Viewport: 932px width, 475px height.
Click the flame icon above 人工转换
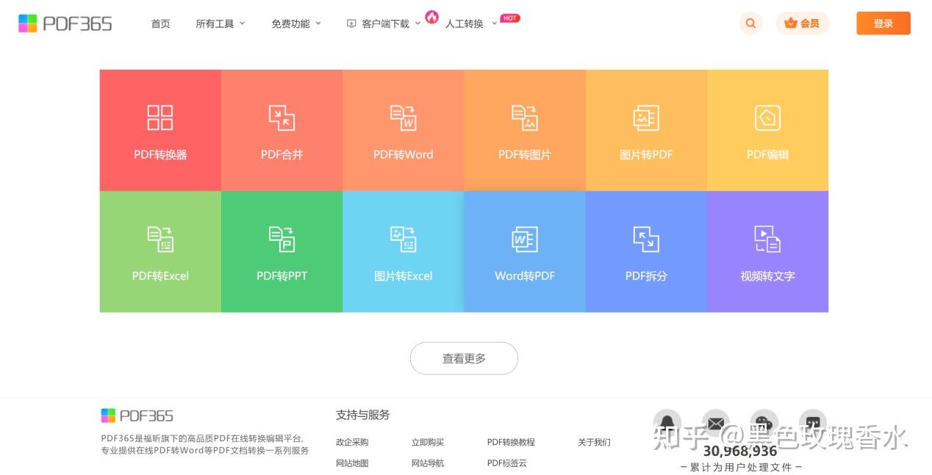click(x=432, y=16)
